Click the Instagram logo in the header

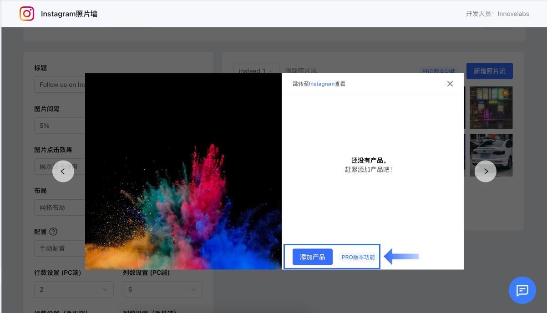[x=27, y=14]
